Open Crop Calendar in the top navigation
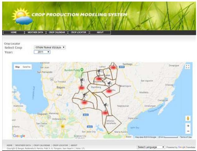This screenshot has height=151, width=197. pyautogui.click(x=56, y=32)
